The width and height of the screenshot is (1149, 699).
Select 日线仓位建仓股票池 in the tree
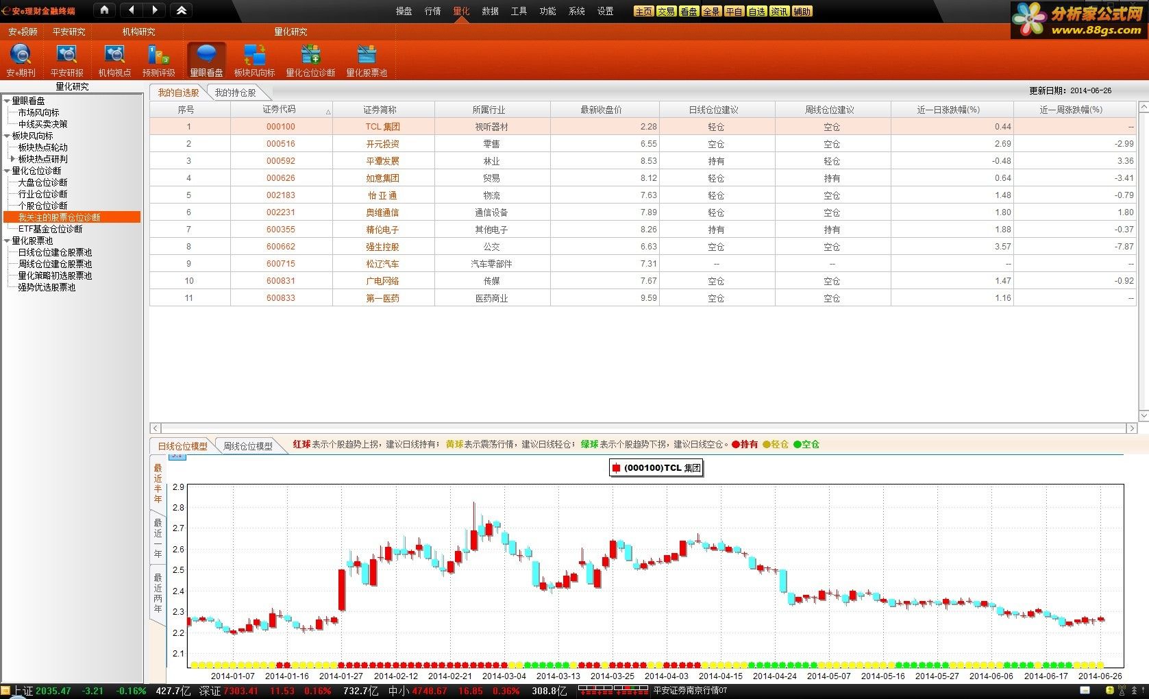coord(55,252)
